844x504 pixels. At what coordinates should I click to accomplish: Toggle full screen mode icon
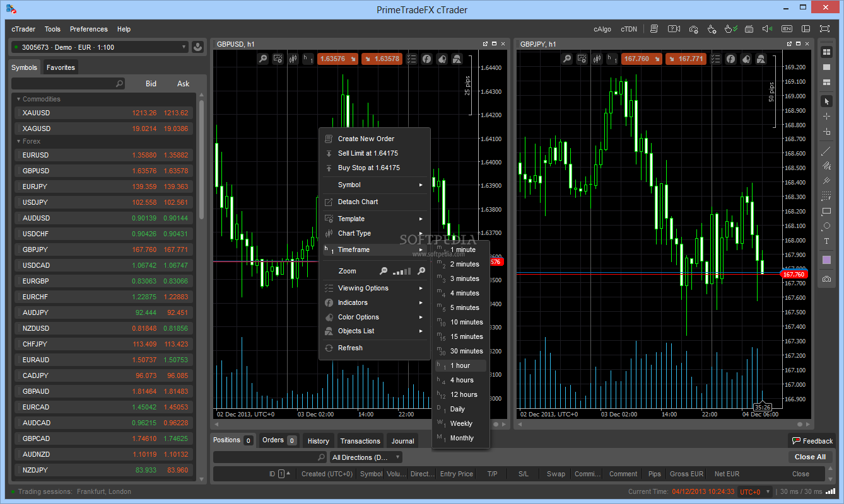pos(824,29)
